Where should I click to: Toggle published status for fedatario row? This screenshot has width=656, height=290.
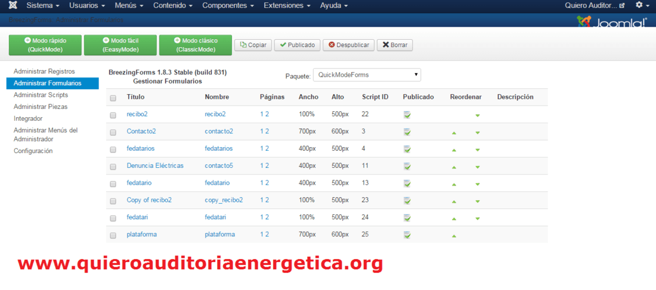point(407,183)
